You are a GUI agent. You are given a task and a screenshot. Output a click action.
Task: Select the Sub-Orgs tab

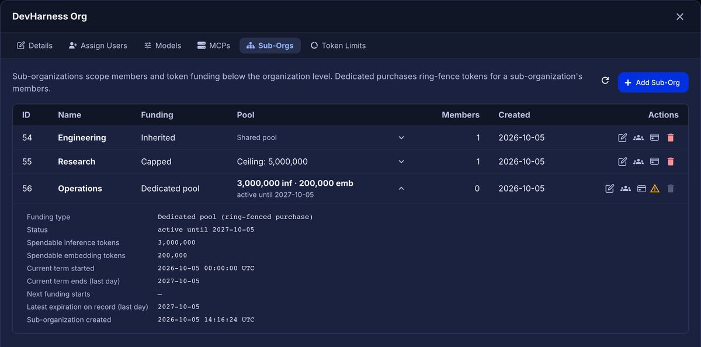click(x=270, y=46)
